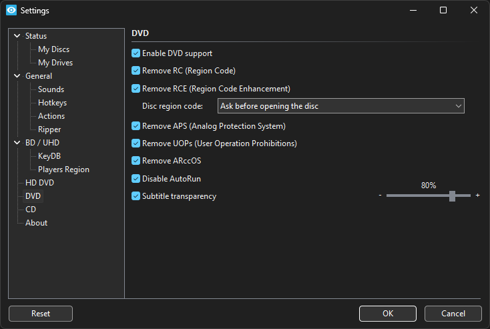Collapse the Status tree node
This screenshot has width=490, height=329.
point(17,36)
